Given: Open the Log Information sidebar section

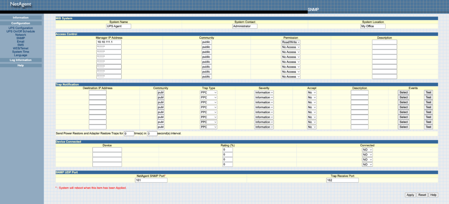Looking at the screenshot, I should point(21,60).
